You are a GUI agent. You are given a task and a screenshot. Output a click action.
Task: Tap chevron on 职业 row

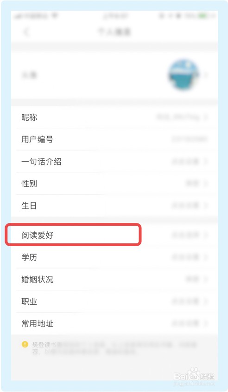tap(206, 301)
